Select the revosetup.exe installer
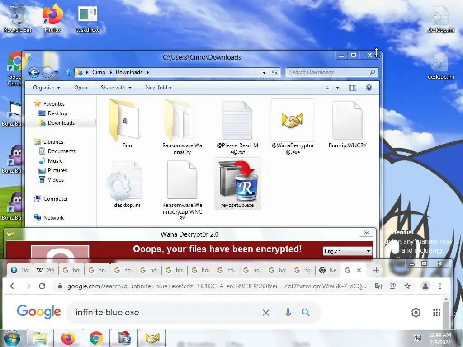The image size is (463, 347). (x=237, y=183)
